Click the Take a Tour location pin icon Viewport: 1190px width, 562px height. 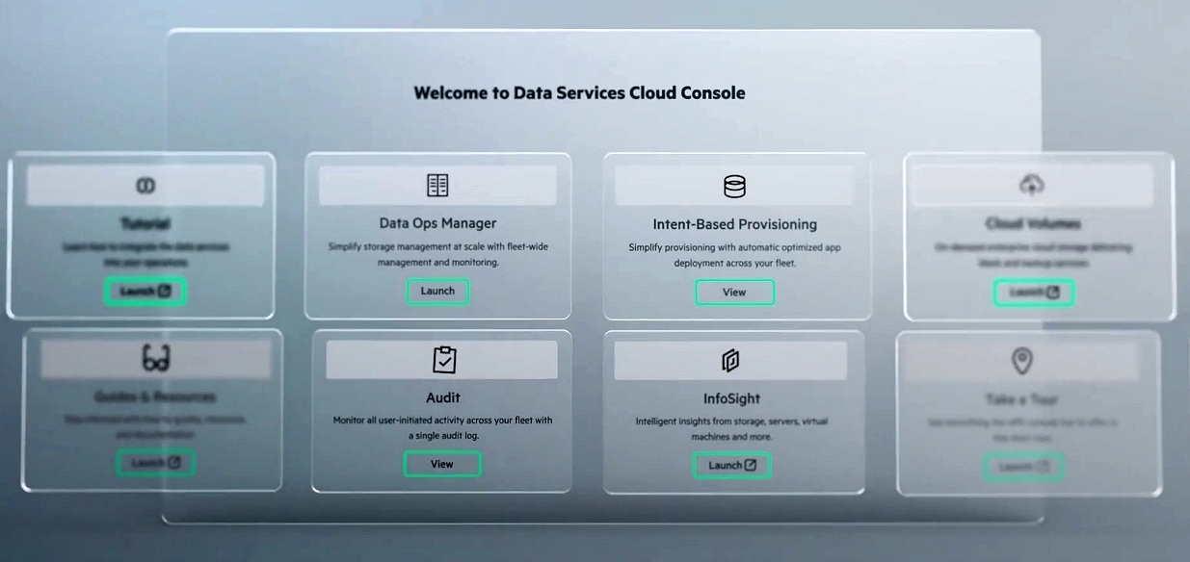click(x=1022, y=361)
